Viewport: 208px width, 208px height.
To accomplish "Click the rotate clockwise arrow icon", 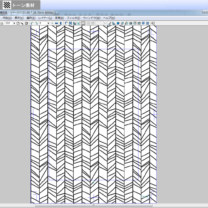I will [36, 23].
